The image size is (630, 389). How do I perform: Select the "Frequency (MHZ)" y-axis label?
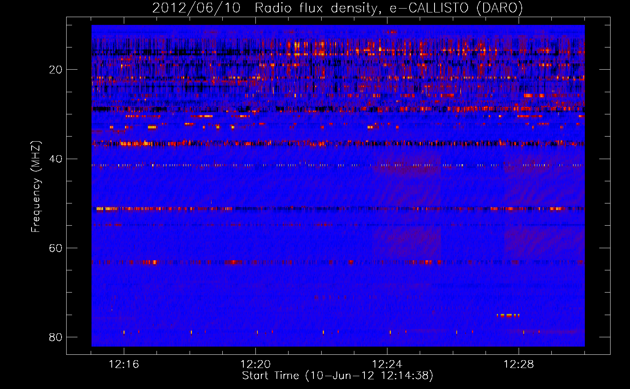36,187
